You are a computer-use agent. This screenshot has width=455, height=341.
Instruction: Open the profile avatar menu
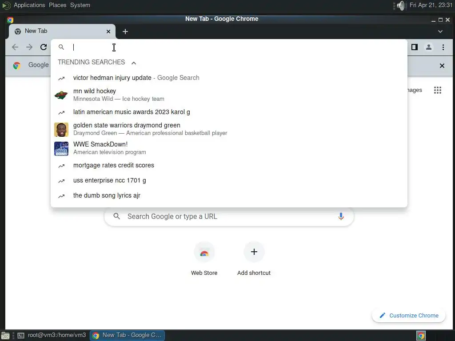(429, 47)
